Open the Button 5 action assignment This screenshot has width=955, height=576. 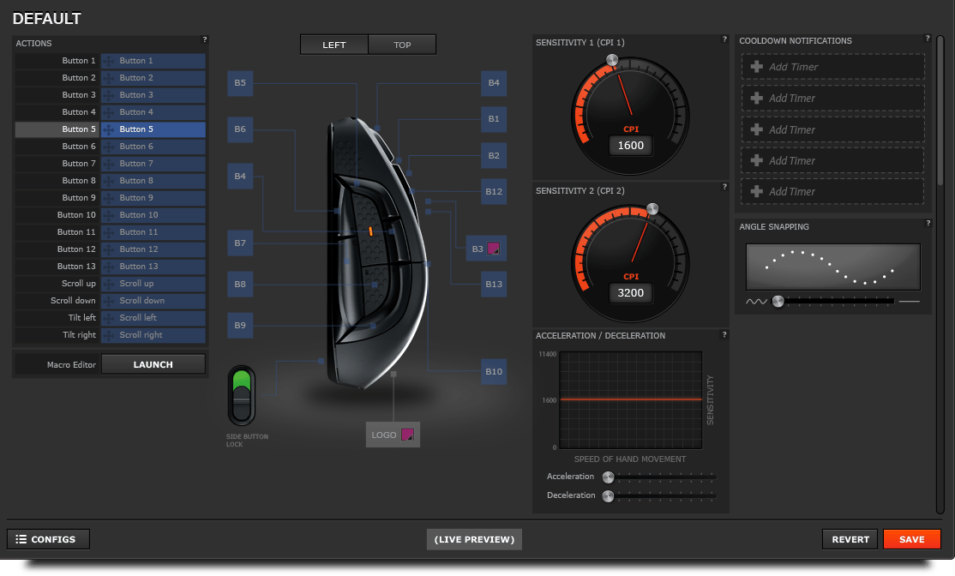[153, 129]
